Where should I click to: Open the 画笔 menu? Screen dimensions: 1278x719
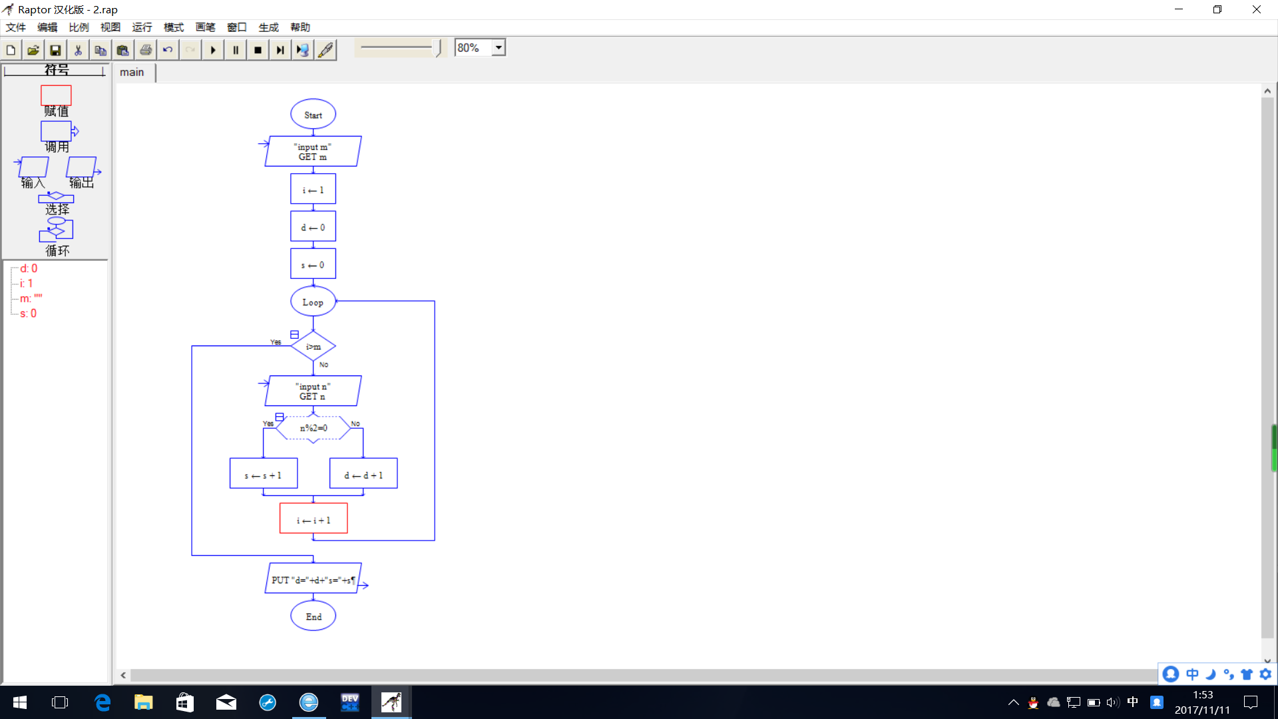coord(205,27)
